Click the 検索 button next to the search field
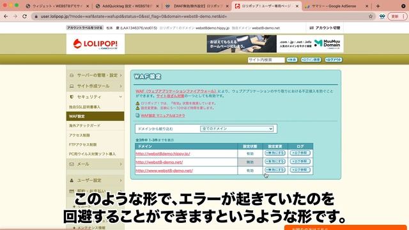 292,59
